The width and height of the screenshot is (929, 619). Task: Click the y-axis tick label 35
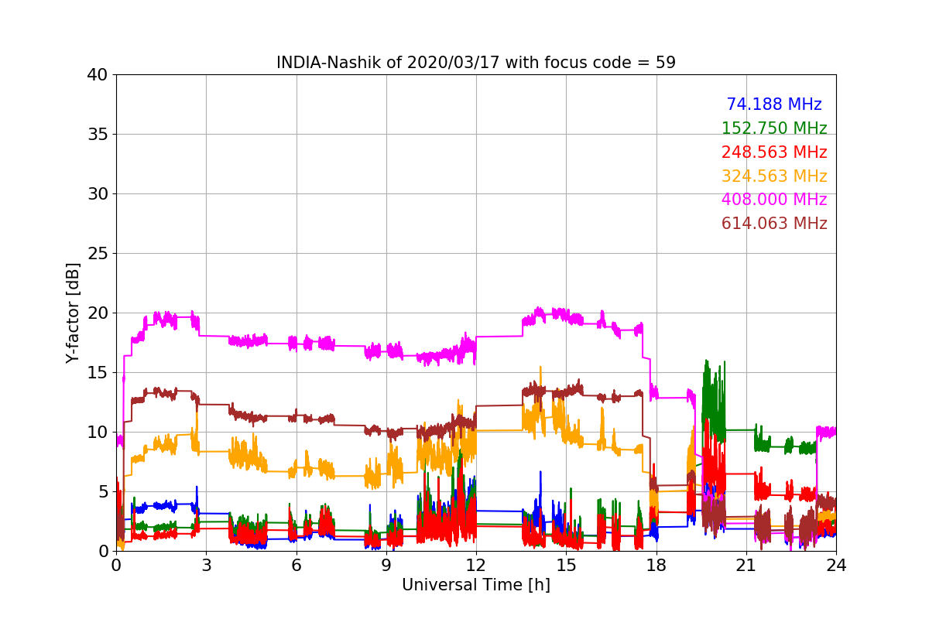pos(97,135)
